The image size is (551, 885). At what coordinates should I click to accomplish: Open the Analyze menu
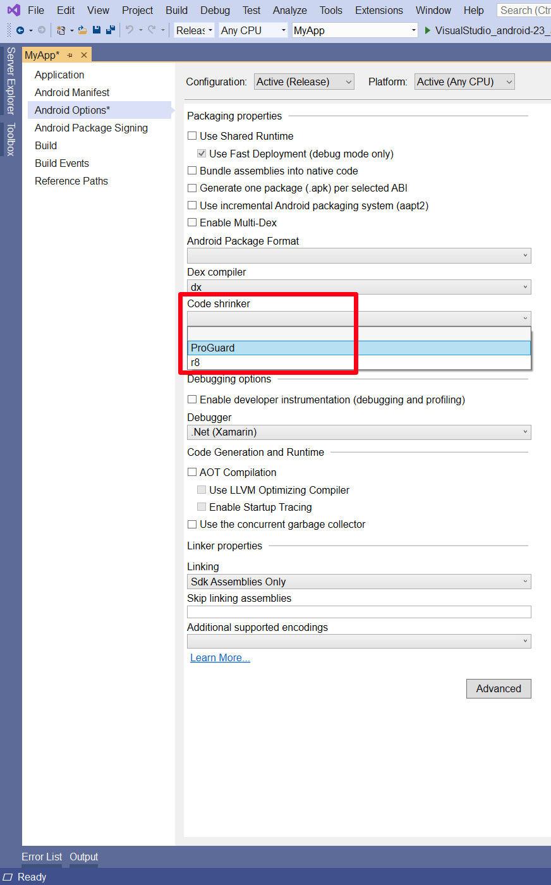point(290,10)
